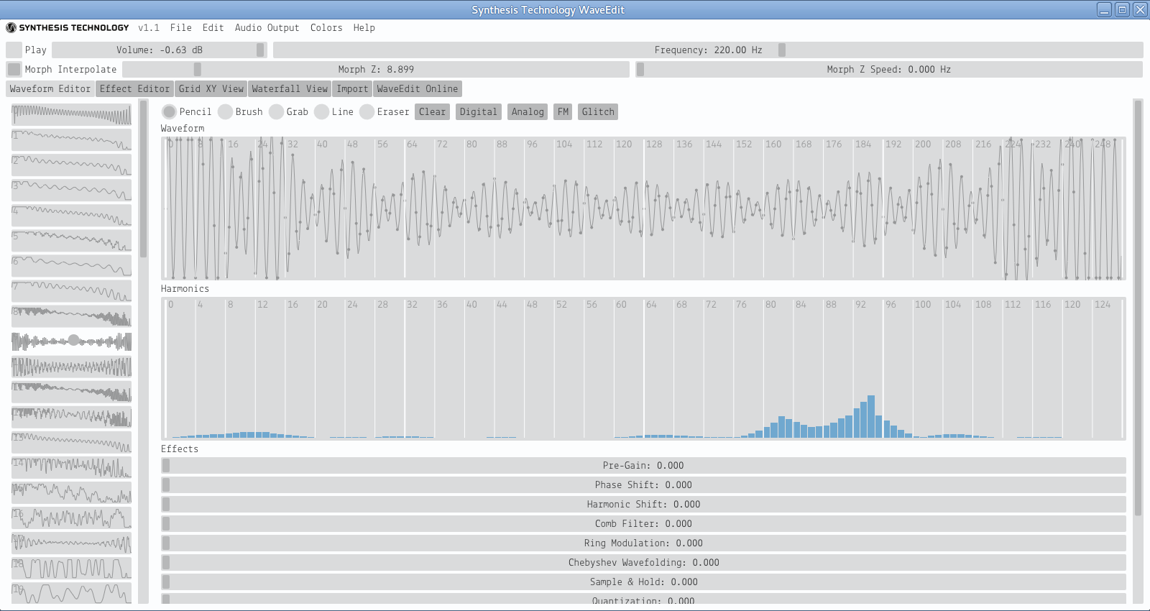Screen dimensions: 1150x611
Task: Switch to the Waveform Editor tab
Action: point(50,88)
